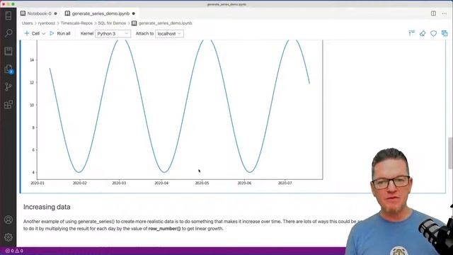This screenshot has height=255, width=453.
Task: Open the Attach to localhost dropdown
Action: (x=169, y=33)
